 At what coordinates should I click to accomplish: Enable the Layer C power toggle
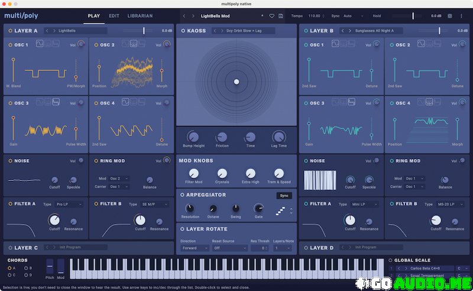10,248
